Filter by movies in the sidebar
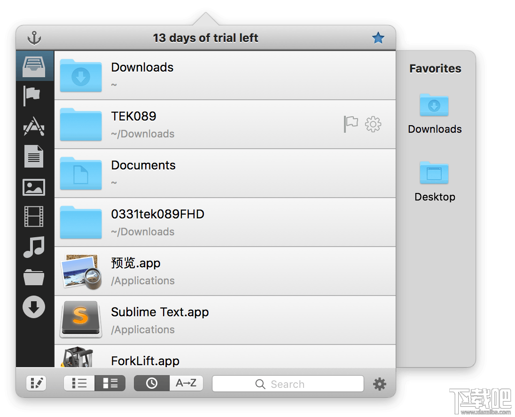Viewport: 515px width, 417px height. (34, 217)
